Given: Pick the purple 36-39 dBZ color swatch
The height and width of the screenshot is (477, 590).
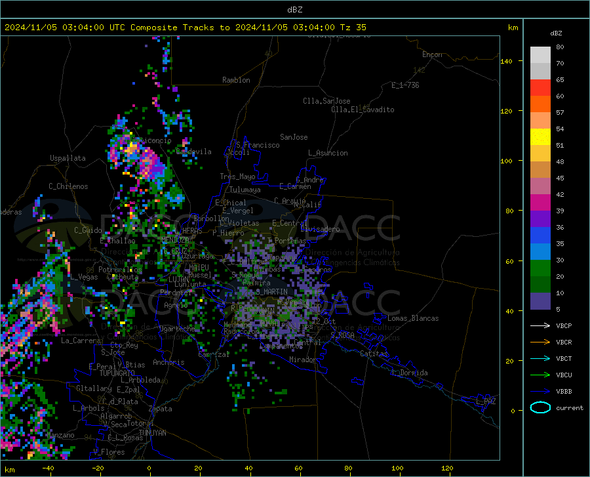Looking at the screenshot, I should pyautogui.click(x=540, y=219).
